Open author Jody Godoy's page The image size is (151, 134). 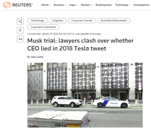(37, 57)
